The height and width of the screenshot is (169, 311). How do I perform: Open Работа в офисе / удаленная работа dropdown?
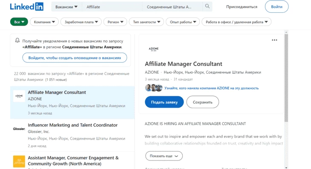[x=236, y=22]
